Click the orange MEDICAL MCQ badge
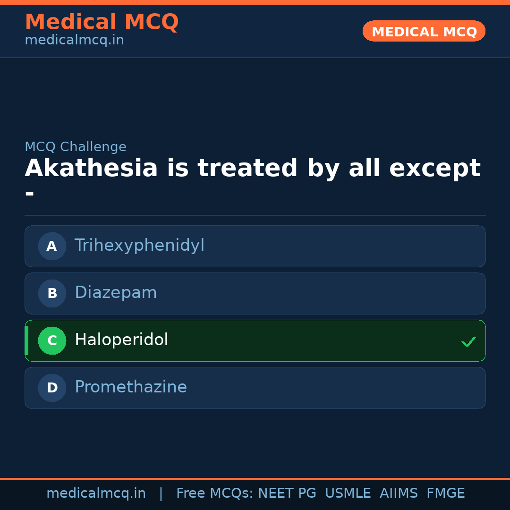The width and height of the screenshot is (510, 510). 424,31
